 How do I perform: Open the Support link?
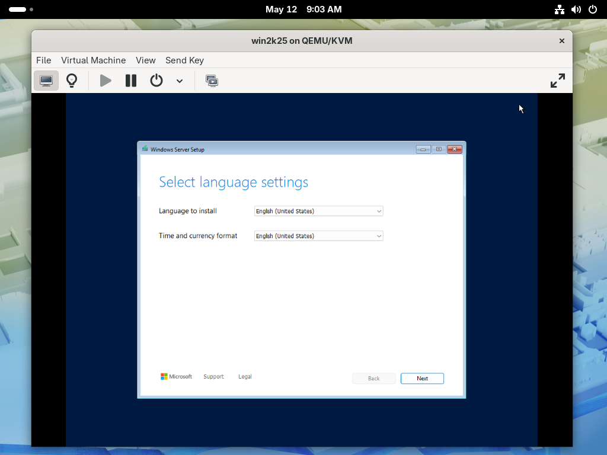213,376
